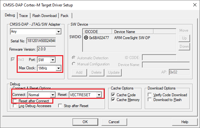Enable Log Debug Accesses checkbox
Image resolution: width=200 pixels, height=128 pixels.
tap(15, 106)
